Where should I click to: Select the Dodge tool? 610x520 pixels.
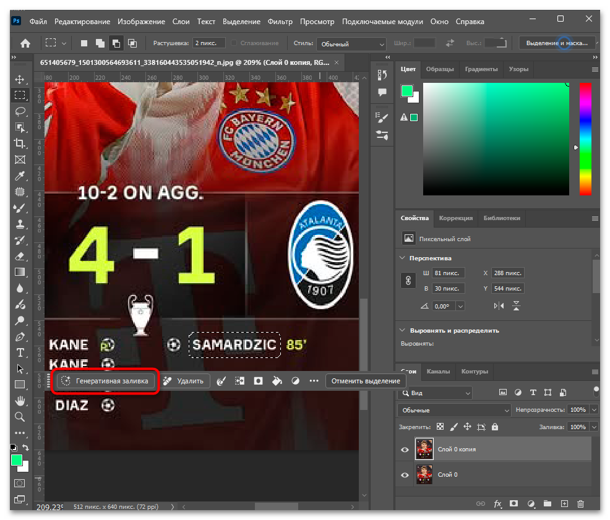coord(20,320)
